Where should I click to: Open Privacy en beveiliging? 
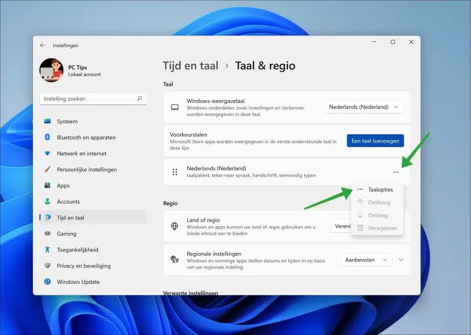point(93,265)
